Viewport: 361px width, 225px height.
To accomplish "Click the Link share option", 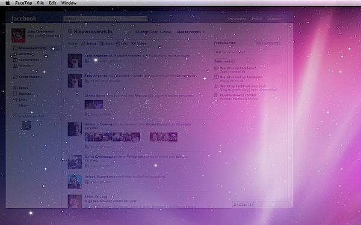I will pos(122,44).
